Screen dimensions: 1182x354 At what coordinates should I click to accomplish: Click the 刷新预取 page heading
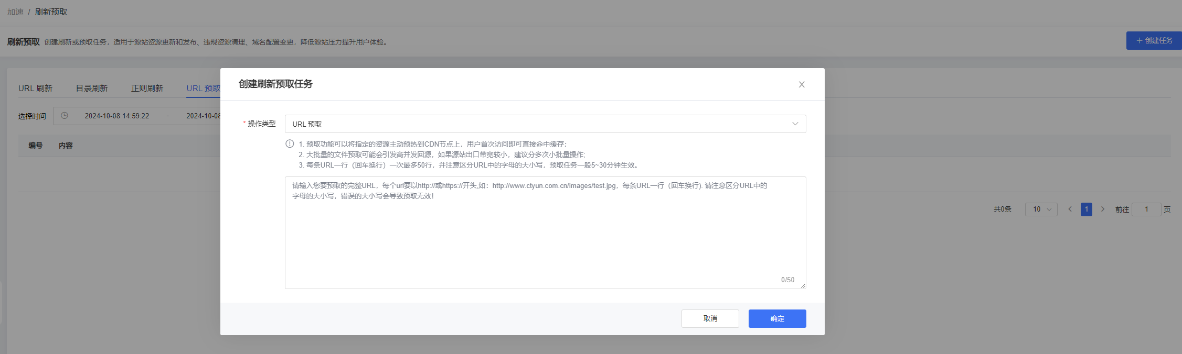(x=23, y=42)
